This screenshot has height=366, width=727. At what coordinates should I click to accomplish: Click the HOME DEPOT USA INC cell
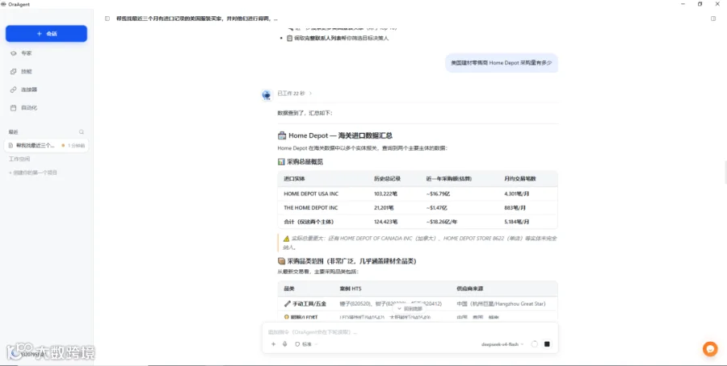311,193
